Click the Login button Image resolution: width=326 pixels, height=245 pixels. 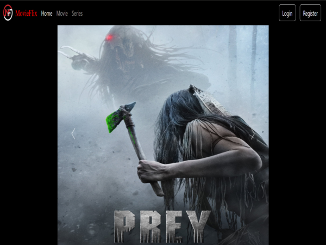[287, 13]
